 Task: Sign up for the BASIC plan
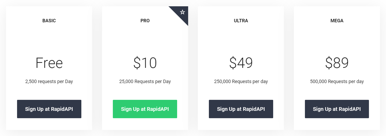(x=49, y=109)
